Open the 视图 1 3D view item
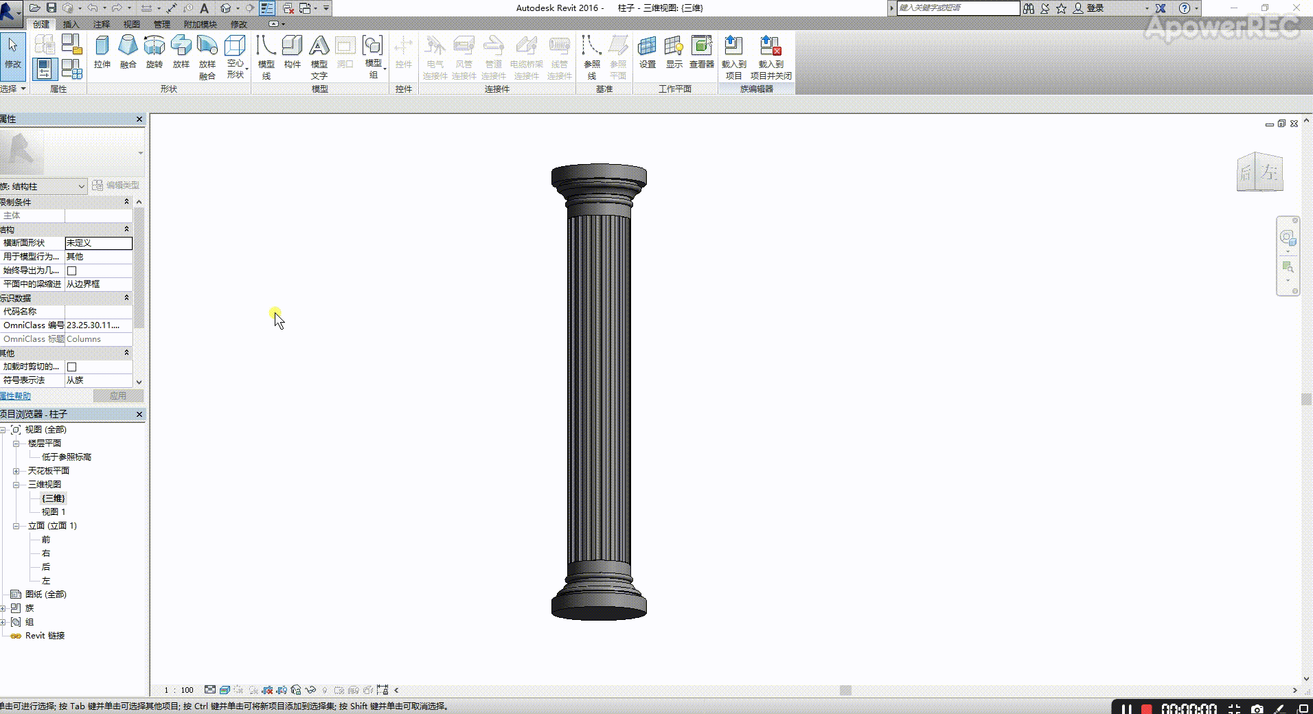 coord(54,512)
